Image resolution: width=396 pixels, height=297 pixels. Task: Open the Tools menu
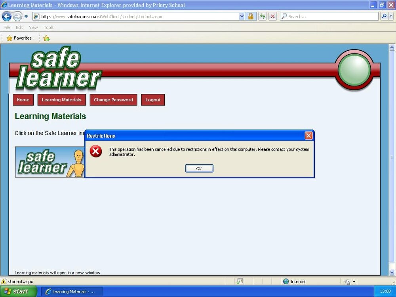[x=48, y=28]
